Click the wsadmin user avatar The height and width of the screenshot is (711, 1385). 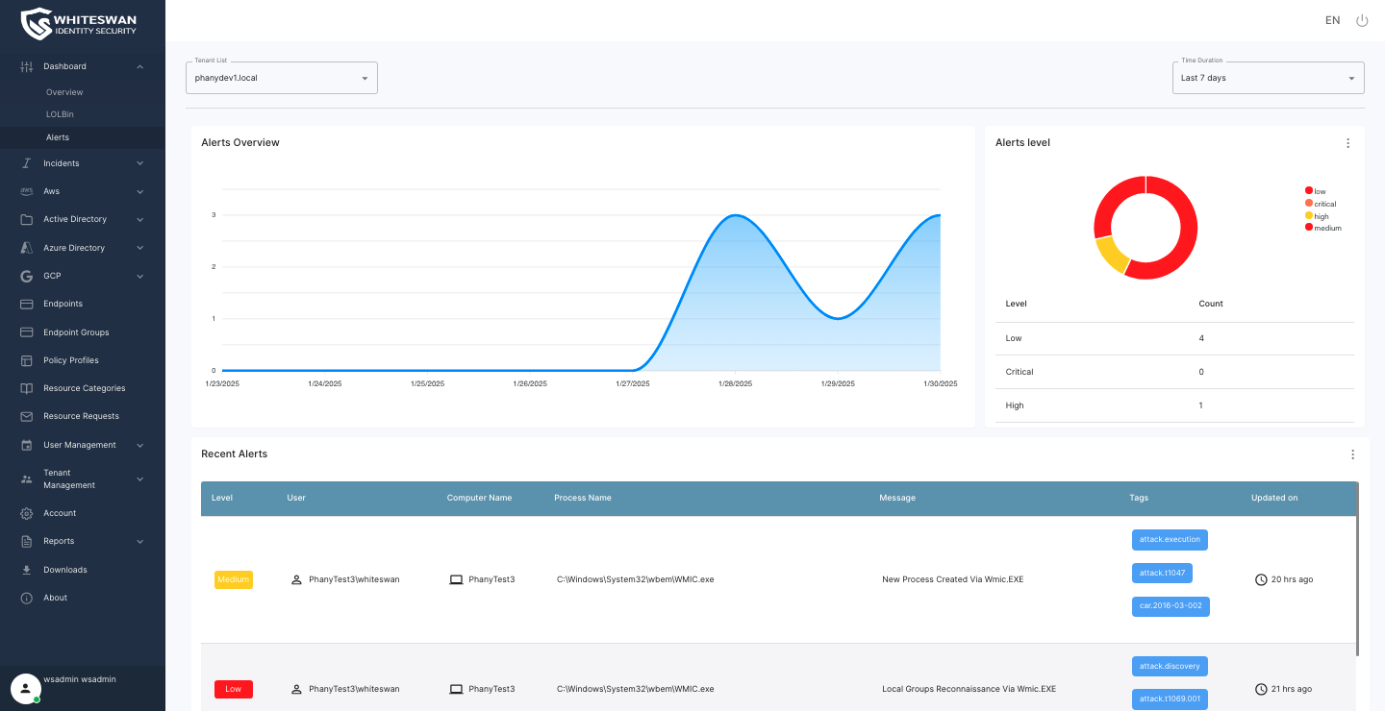26,688
